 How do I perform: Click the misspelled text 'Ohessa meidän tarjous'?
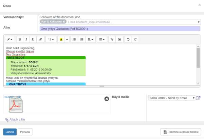(20, 51)
